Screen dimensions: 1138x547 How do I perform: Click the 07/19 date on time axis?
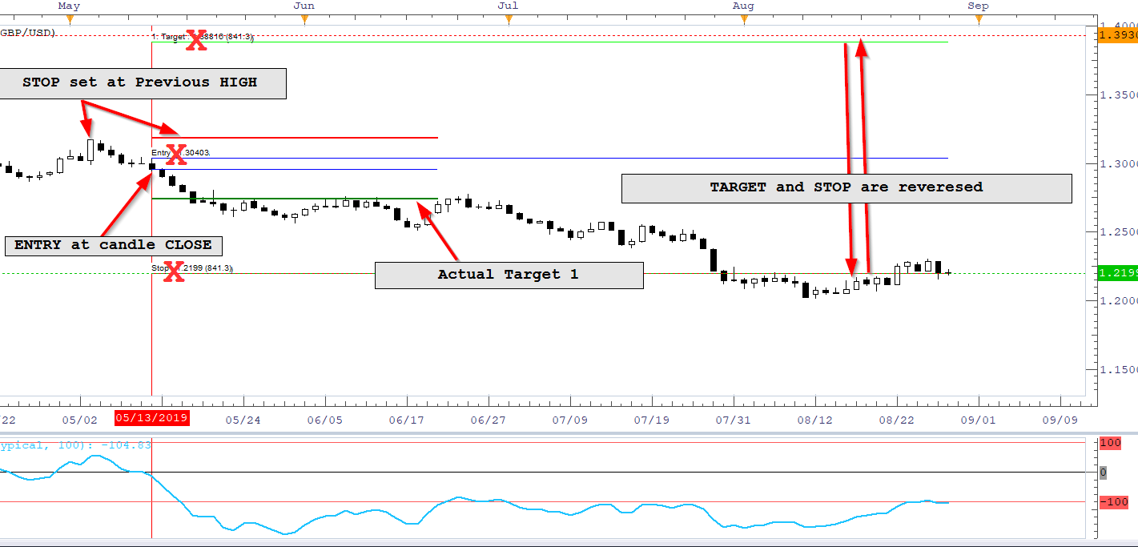pos(652,419)
